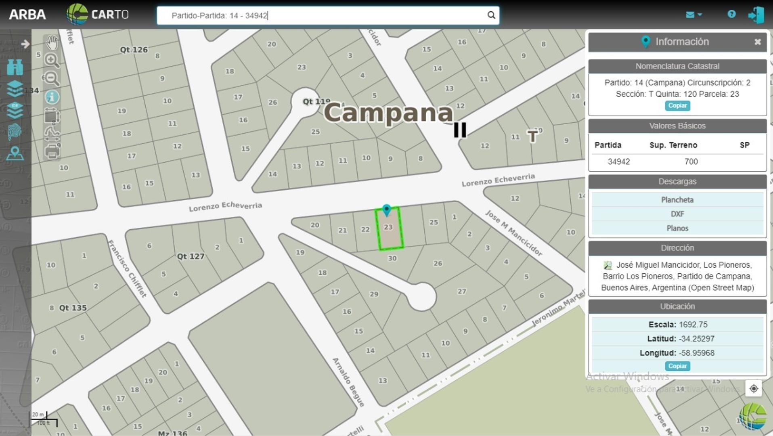The height and width of the screenshot is (436, 773).
Task: Expand the left sidebar with arrow
Action: tap(25, 44)
